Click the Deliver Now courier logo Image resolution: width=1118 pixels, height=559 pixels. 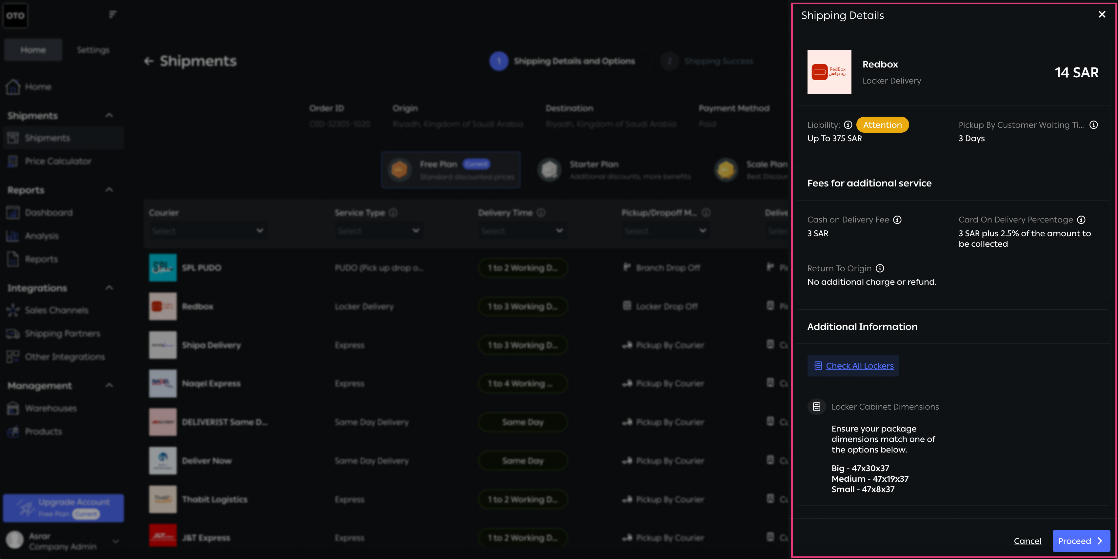163,461
